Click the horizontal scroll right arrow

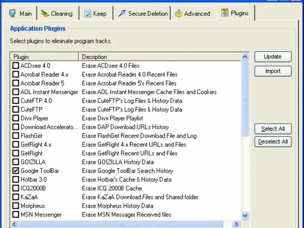pyautogui.click(x=236, y=224)
